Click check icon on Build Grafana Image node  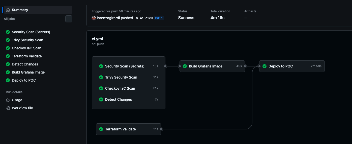point(185,66)
